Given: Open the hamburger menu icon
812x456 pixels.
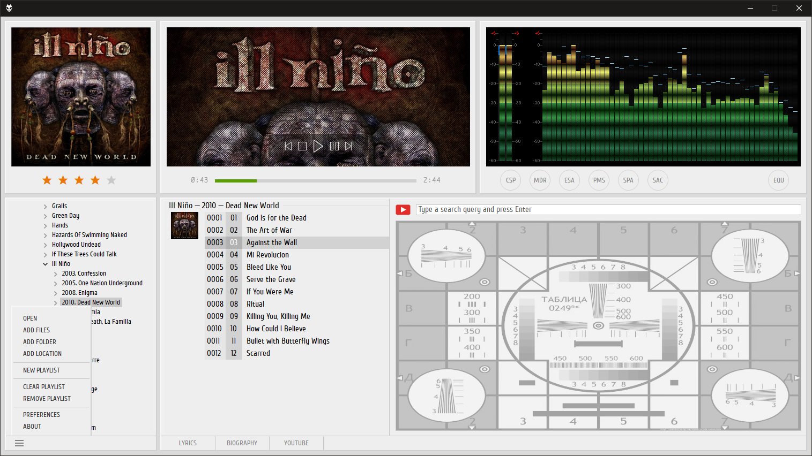Looking at the screenshot, I should (x=19, y=443).
